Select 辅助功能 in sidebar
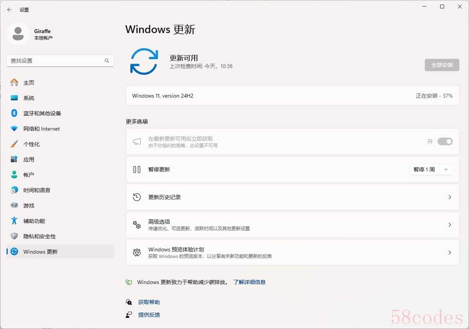The image size is (469, 329). point(60,221)
